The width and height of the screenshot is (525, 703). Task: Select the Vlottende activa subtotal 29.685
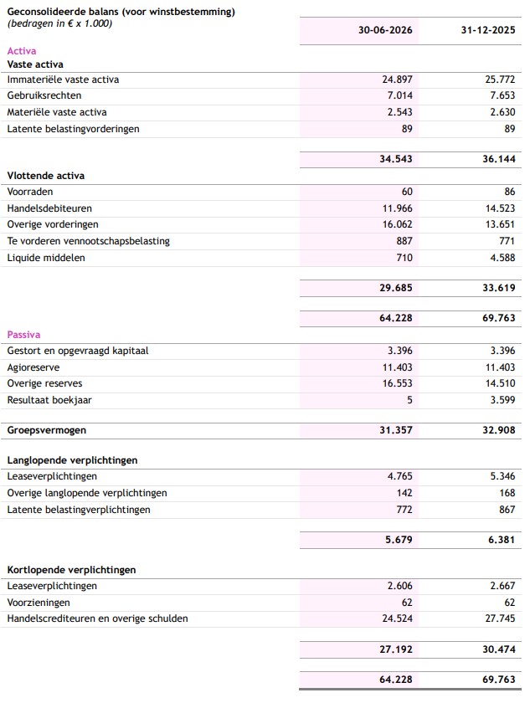(x=396, y=288)
